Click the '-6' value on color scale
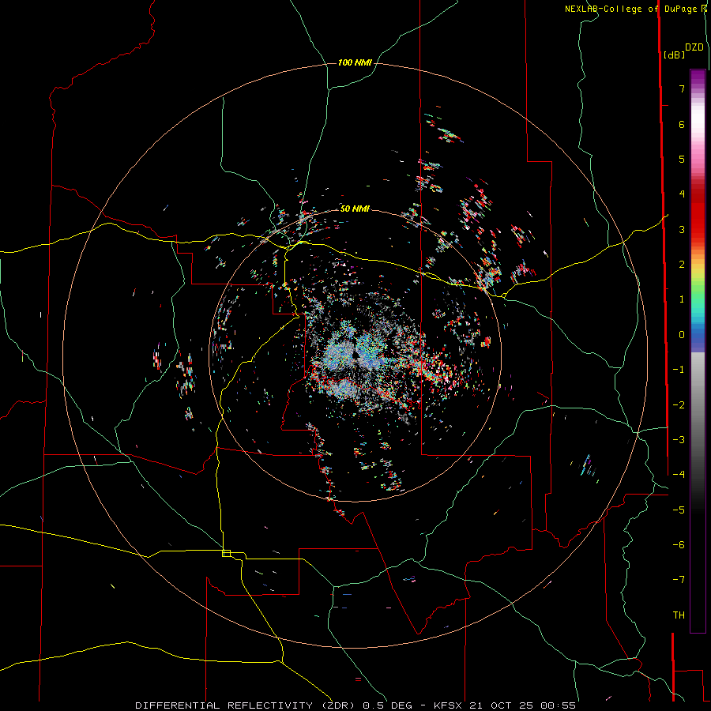711x711 pixels. (x=679, y=545)
